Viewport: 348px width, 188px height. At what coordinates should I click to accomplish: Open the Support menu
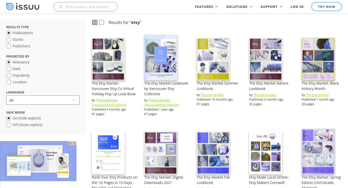coord(271,7)
